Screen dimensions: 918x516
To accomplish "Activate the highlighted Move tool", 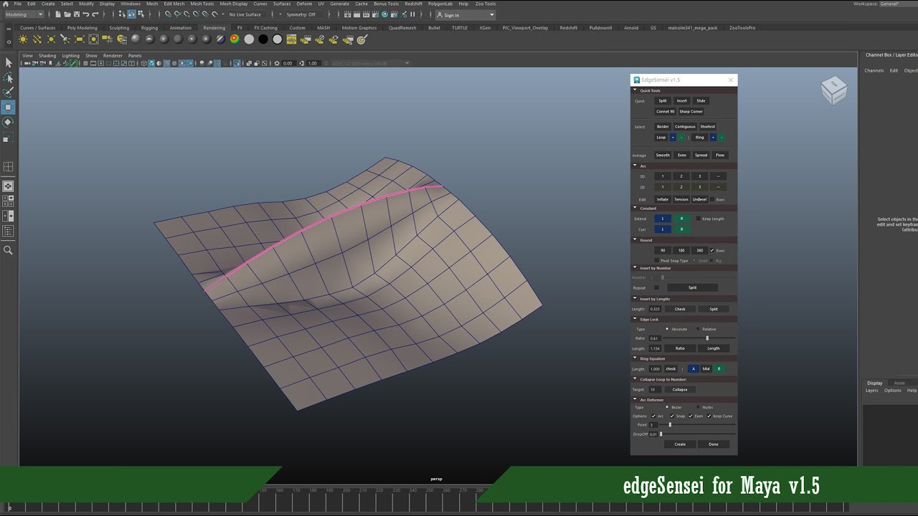I will pyautogui.click(x=9, y=107).
